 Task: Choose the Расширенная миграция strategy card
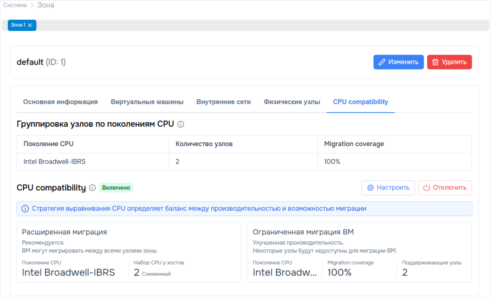[x=129, y=252]
